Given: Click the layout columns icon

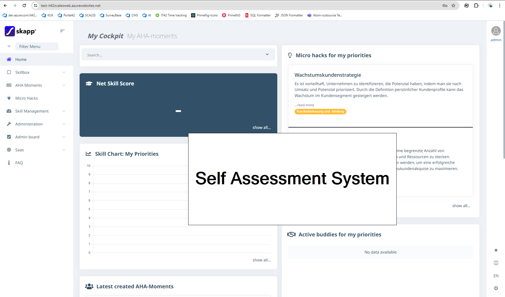Looking at the screenshot, I should (x=496, y=263).
